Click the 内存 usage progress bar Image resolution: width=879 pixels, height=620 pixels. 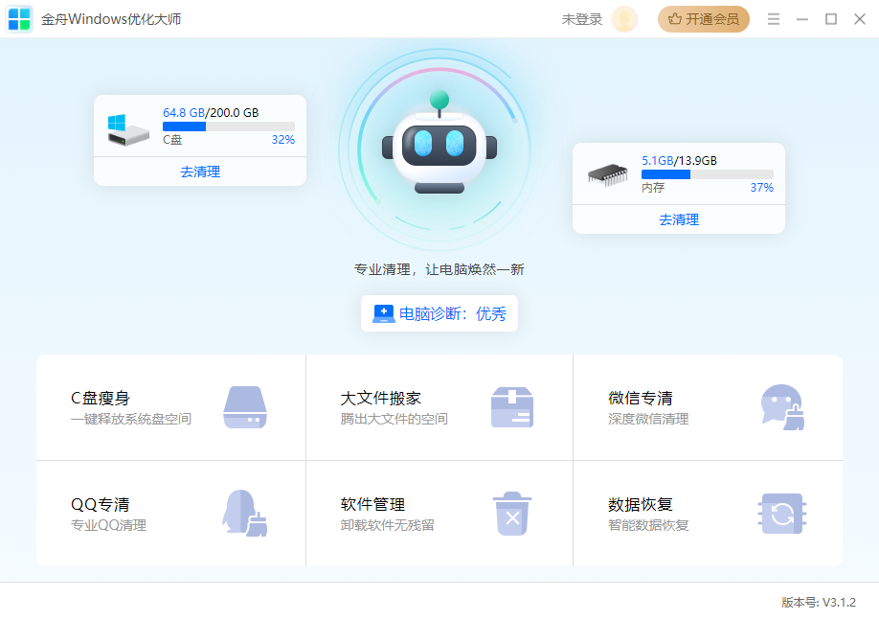coord(708,174)
